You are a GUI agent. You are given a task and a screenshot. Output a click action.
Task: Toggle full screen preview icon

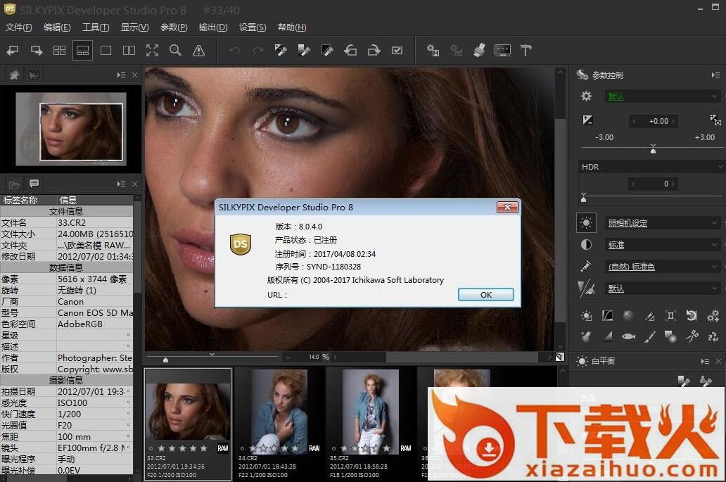click(153, 50)
